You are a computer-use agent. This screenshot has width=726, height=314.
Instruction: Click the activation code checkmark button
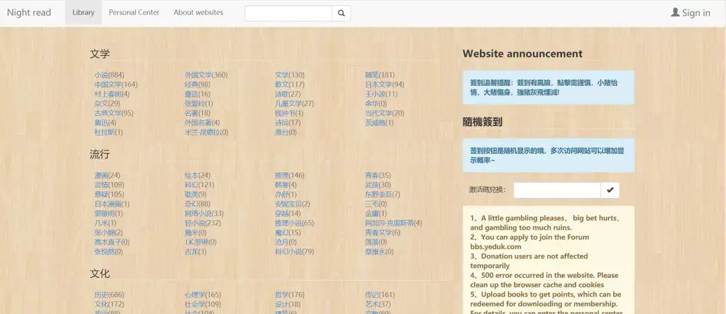point(610,190)
